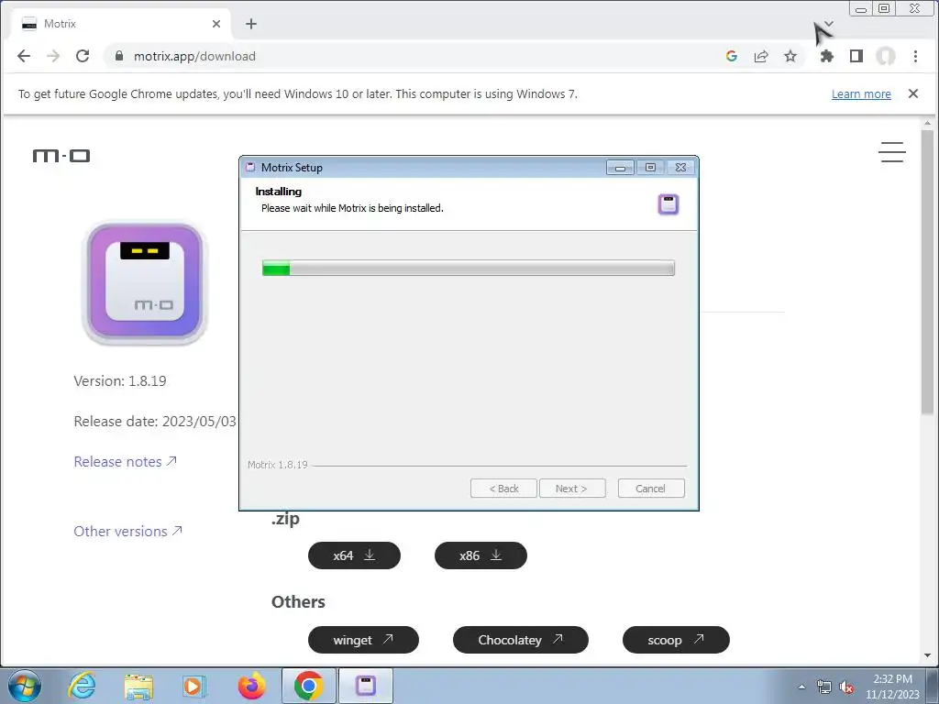Select Motrix Setup taskbar button
Viewport: 939px width, 704px height.
pyautogui.click(x=366, y=686)
